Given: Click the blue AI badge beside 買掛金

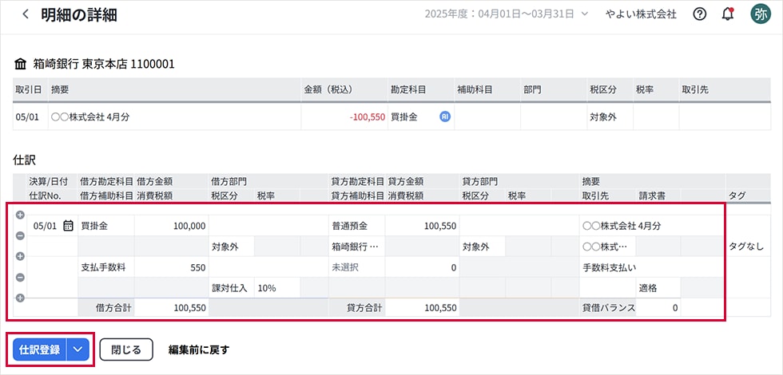Looking at the screenshot, I should click(445, 116).
